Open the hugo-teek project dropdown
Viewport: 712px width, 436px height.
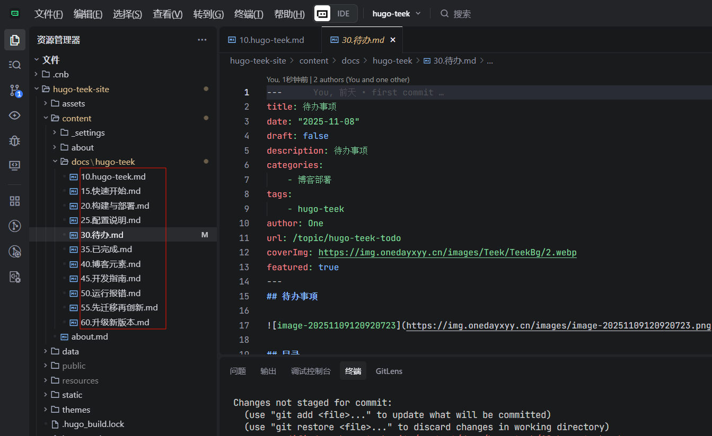point(397,14)
